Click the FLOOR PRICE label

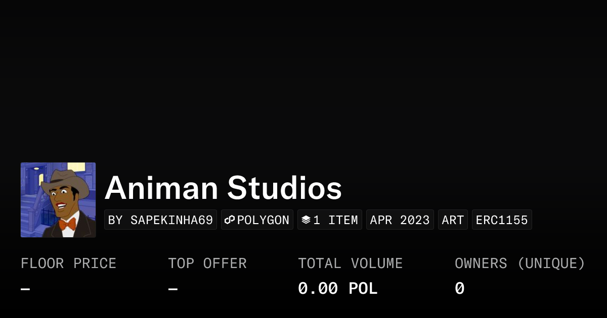pyautogui.click(x=68, y=263)
